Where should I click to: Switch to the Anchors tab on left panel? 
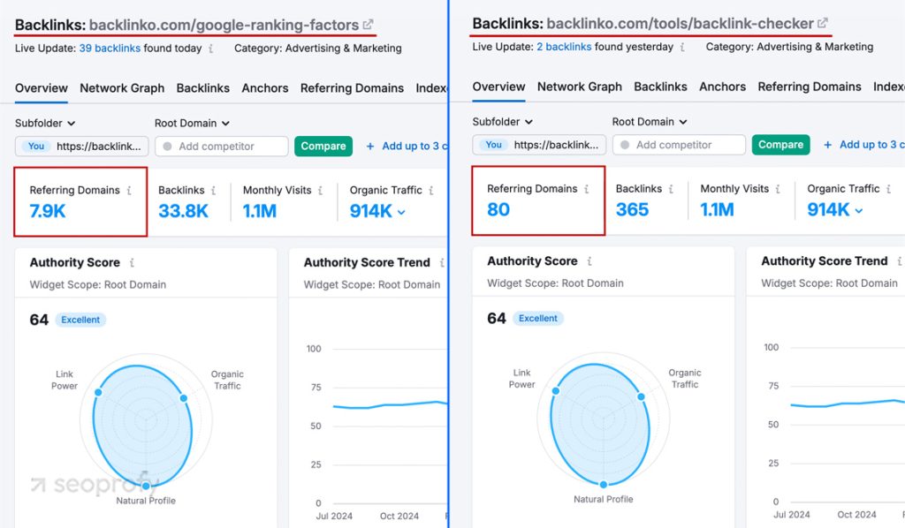pyautogui.click(x=264, y=88)
